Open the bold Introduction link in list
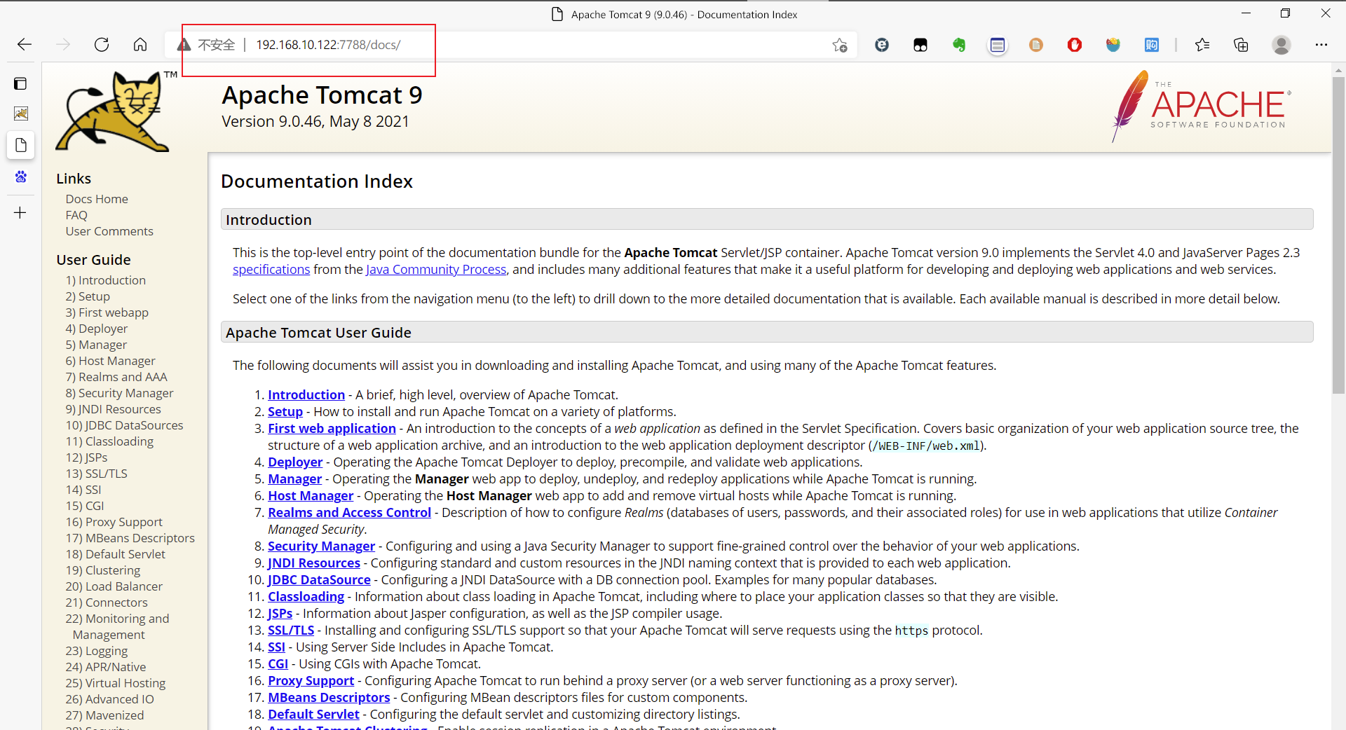The width and height of the screenshot is (1346, 730). 306,395
